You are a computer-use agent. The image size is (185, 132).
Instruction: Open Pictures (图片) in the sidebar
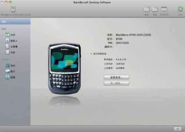pyautogui.click(x=10, y=71)
